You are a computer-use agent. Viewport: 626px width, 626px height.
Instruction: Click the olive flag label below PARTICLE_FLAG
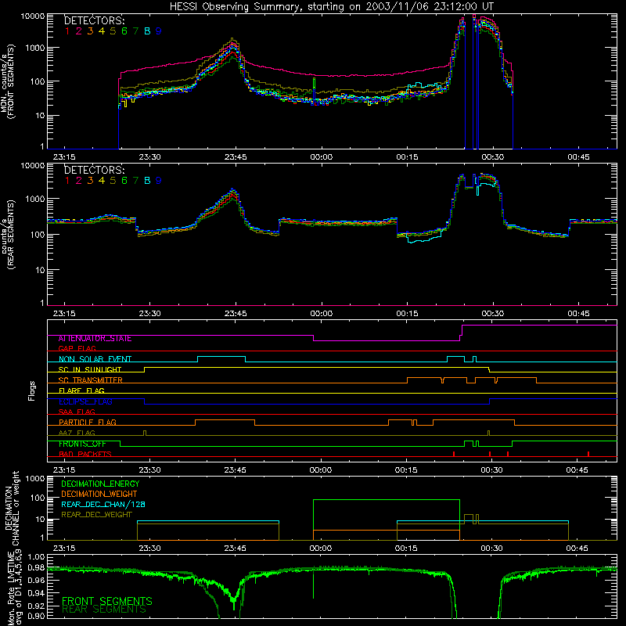click(77, 433)
